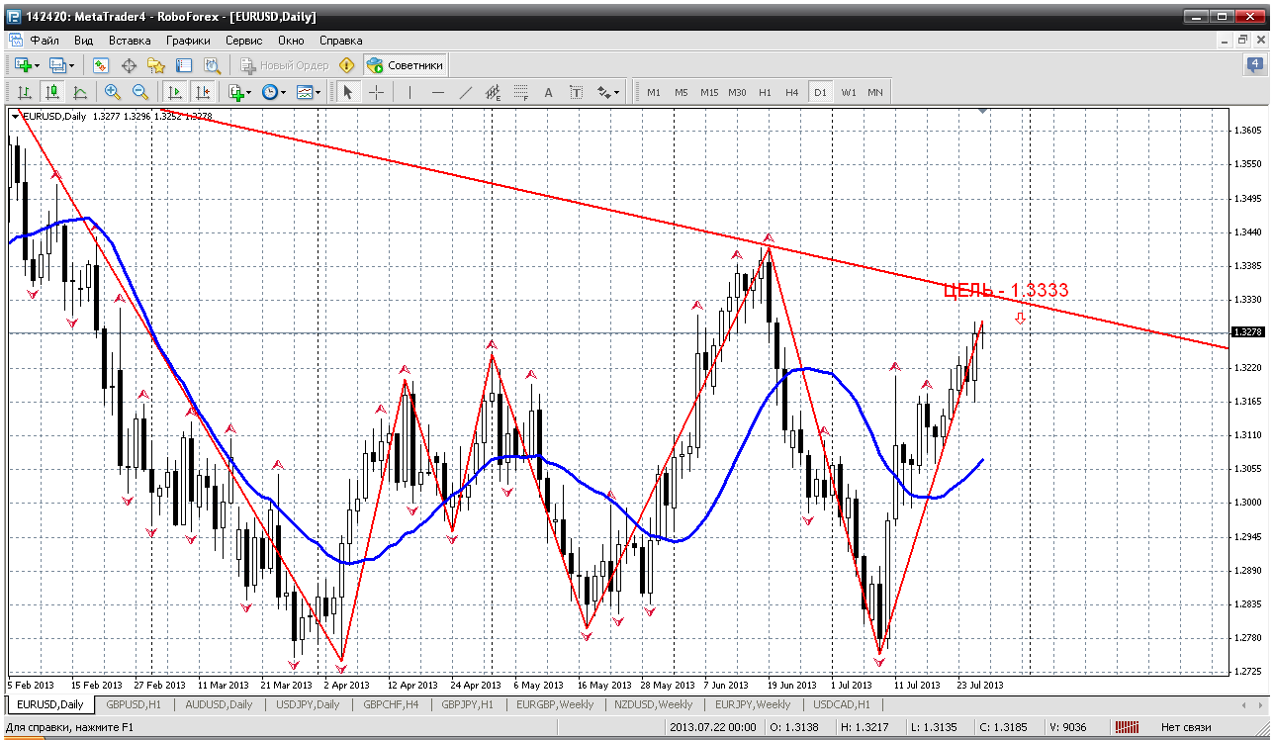
Task: Select the Fibonacci retracement tool
Action: 521,92
